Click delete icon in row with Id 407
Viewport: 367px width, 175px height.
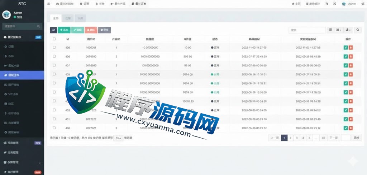(351, 66)
